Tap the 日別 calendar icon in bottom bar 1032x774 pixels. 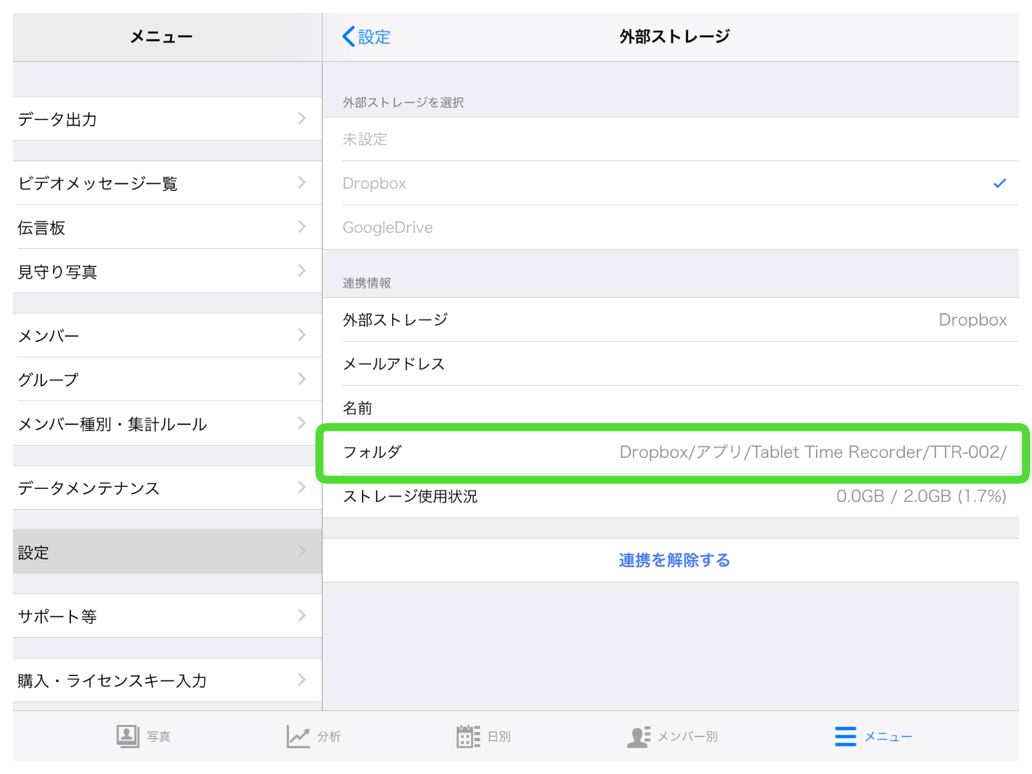pos(468,736)
